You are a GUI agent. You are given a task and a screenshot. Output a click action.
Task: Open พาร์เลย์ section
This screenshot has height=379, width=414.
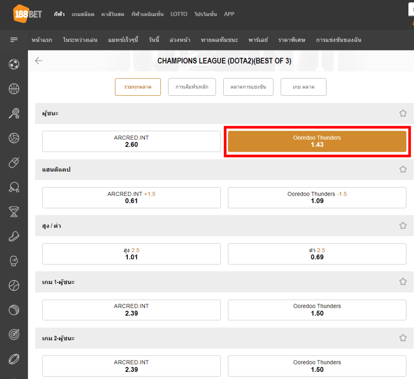click(x=258, y=40)
